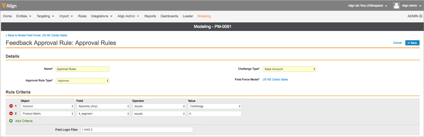Image resolution: width=424 pixels, height=137 pixels.
Task: Open the Approval Rule Type dropdown
Action: (x=82, y=81)
